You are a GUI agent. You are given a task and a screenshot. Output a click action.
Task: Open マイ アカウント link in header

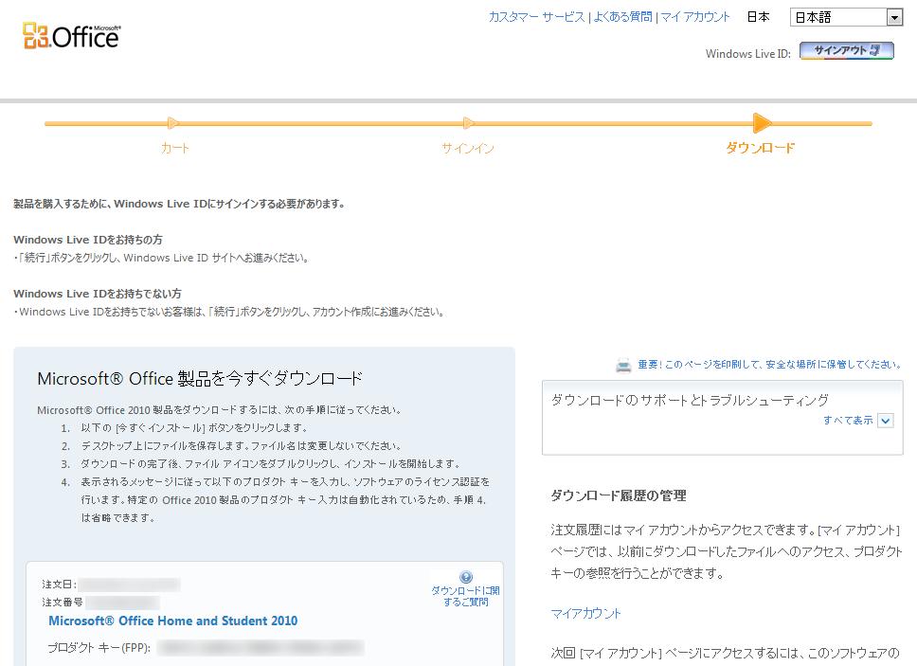tap(695, 17)
